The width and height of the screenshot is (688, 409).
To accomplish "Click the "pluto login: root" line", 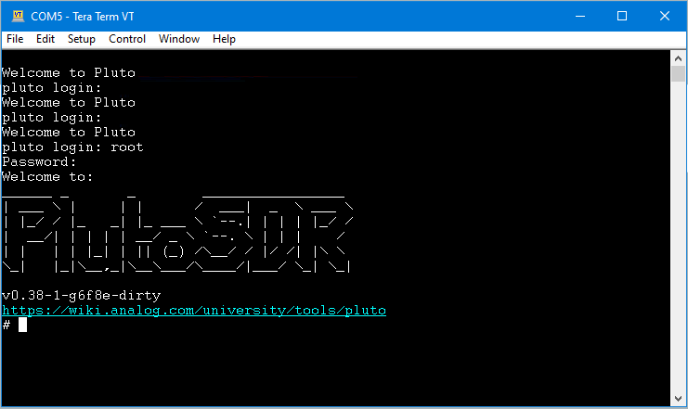I will click(x=72, y=147).
